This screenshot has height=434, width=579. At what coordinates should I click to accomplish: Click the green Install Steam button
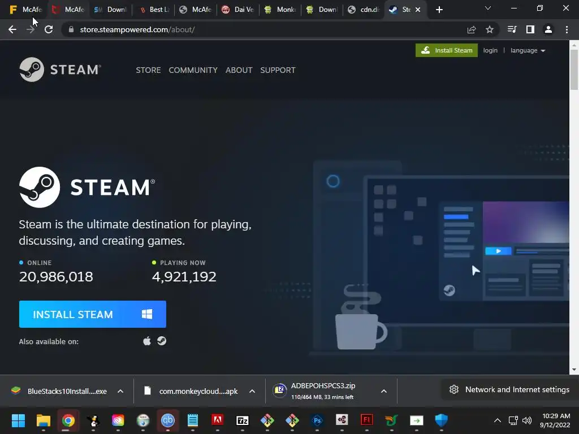point(447,50)
